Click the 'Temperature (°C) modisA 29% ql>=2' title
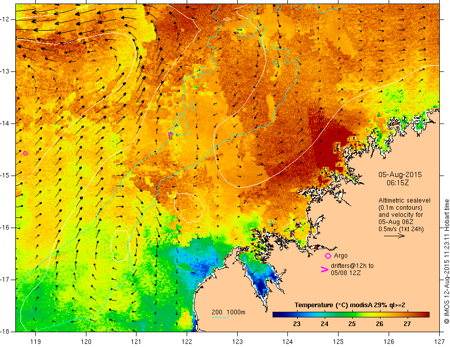Screen dimensions: 450x347 click(x=350, y=305)
